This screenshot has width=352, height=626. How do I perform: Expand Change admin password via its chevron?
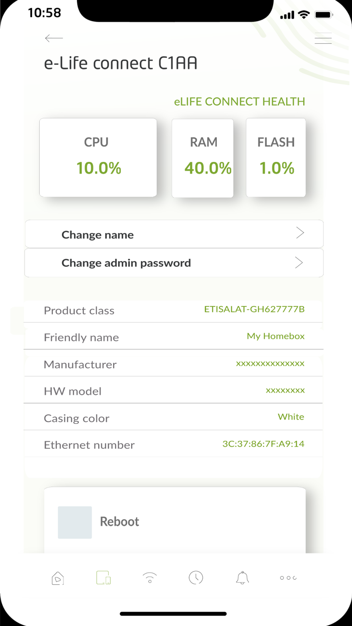[x=300, y=262]
